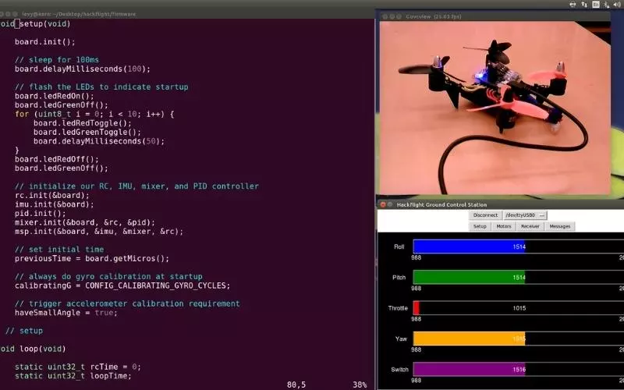Click the comment '// flash the LEDs to indicate startup'
Screen dimensions: 624x390
101,87
